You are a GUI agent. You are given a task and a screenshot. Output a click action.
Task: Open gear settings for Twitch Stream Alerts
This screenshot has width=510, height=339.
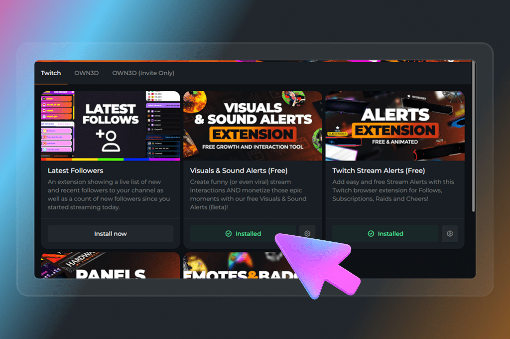pyautogui.click(x=450, y=233)
